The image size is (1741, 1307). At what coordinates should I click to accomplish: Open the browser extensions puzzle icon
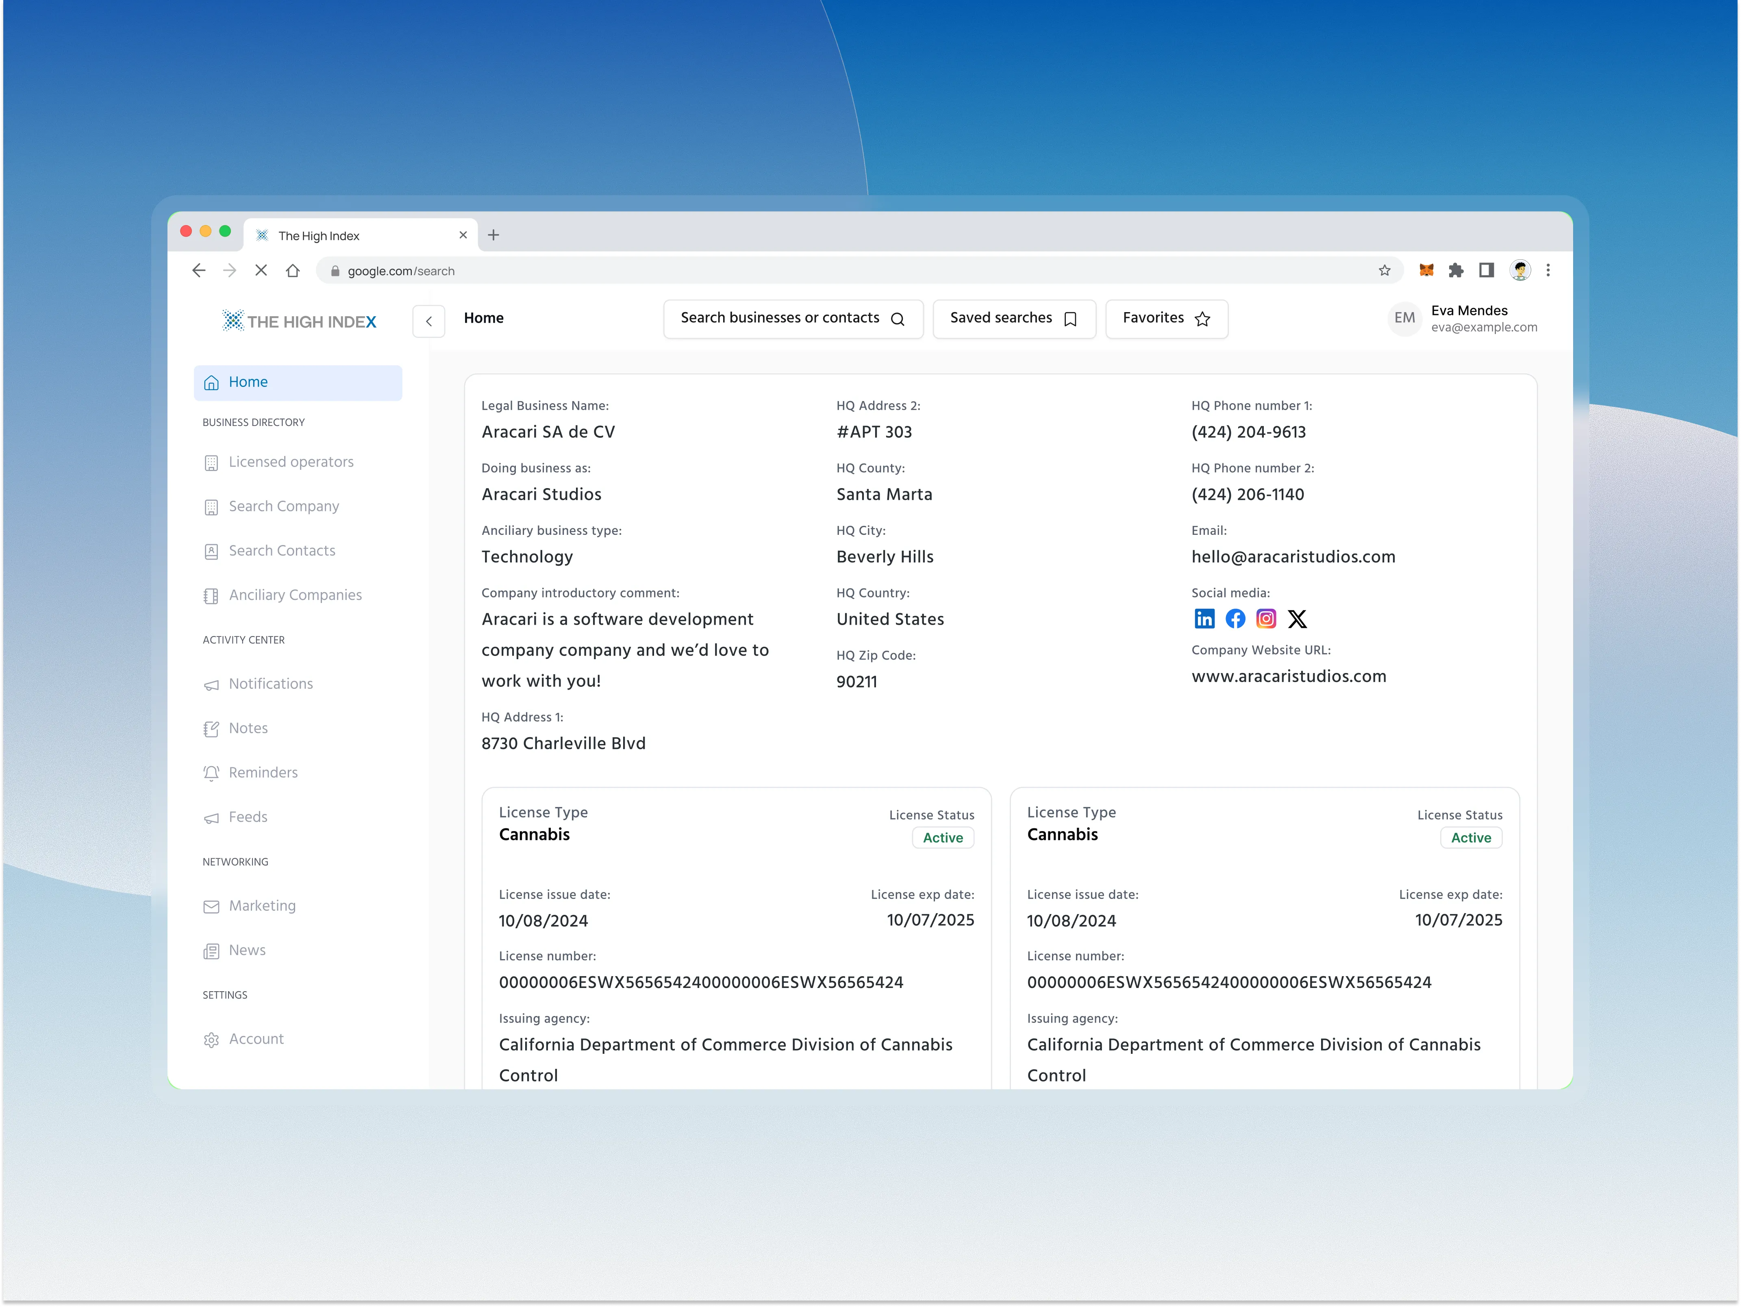(1456, 271)
